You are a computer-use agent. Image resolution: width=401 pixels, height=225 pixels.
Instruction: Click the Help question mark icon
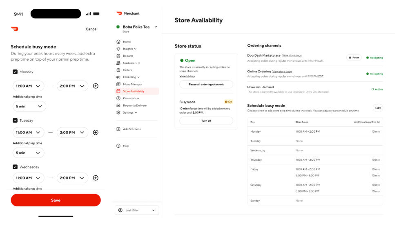point(118,146)
